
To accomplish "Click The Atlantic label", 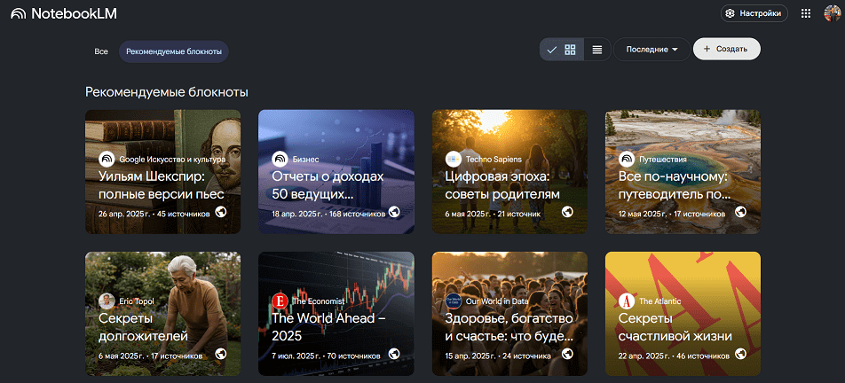I will click(660, 301).
